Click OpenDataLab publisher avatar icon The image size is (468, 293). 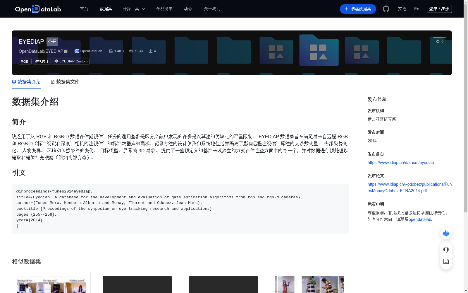click(77, 51)
